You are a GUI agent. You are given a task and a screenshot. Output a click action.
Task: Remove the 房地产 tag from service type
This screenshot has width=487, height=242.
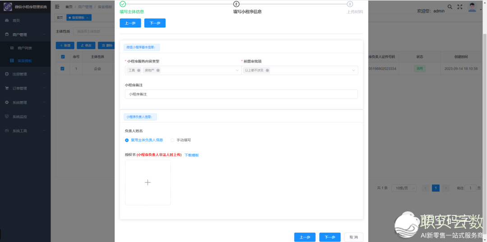pos(158,71)
